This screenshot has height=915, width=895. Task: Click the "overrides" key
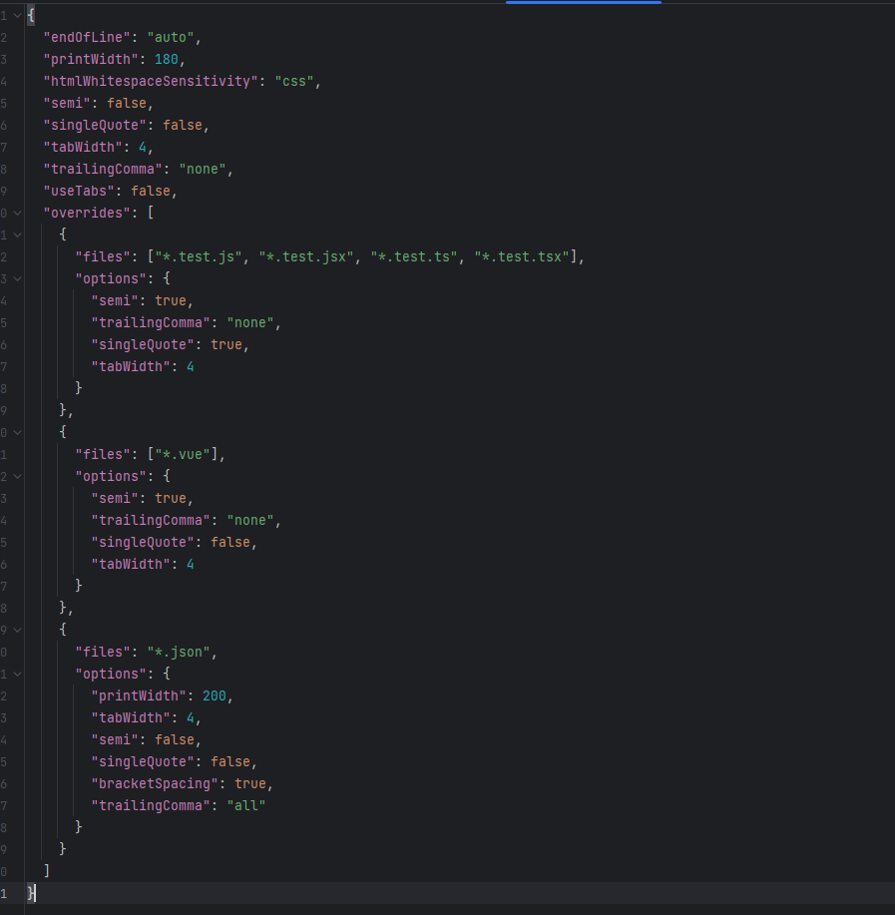click(87, 213)
